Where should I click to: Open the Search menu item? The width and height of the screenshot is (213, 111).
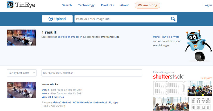[x=67, y=5]
